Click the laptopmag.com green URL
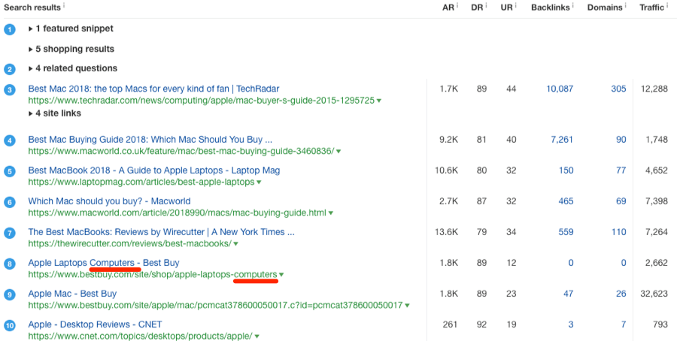 click(x=141, y=182)
